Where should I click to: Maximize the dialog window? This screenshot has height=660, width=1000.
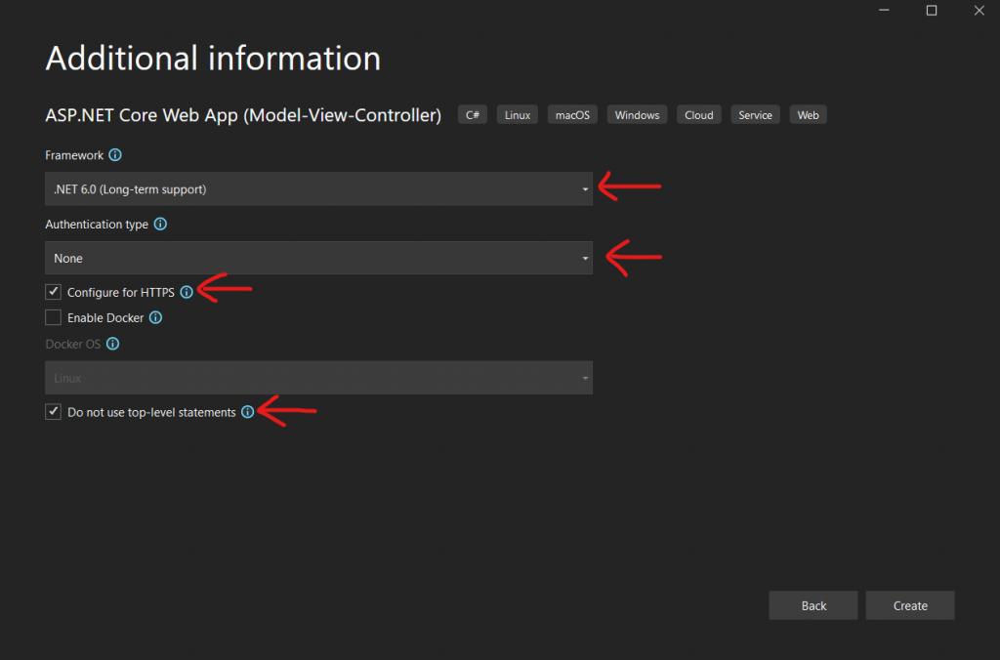pos(932,11)
